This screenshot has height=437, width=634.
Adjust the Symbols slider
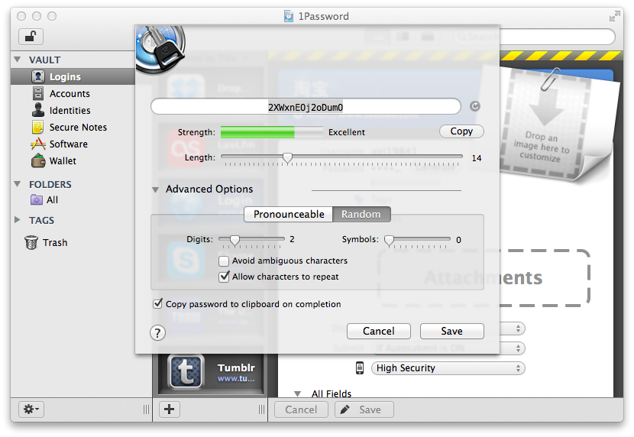389,240
